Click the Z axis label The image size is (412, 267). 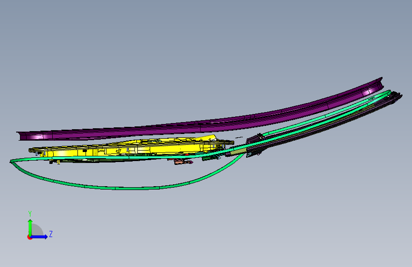point(51,234)
